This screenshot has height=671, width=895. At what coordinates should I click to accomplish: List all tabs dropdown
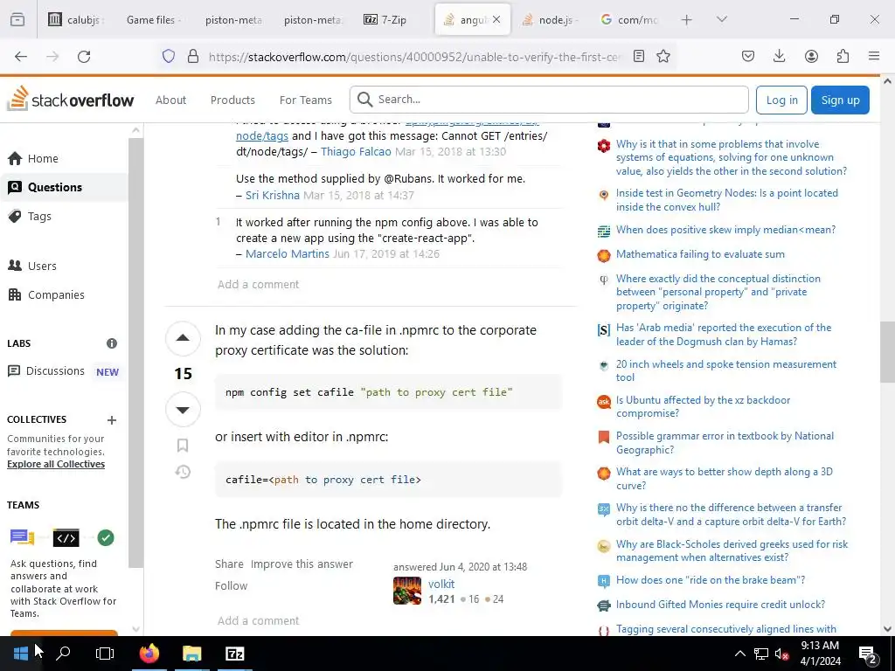coord(721,19)
